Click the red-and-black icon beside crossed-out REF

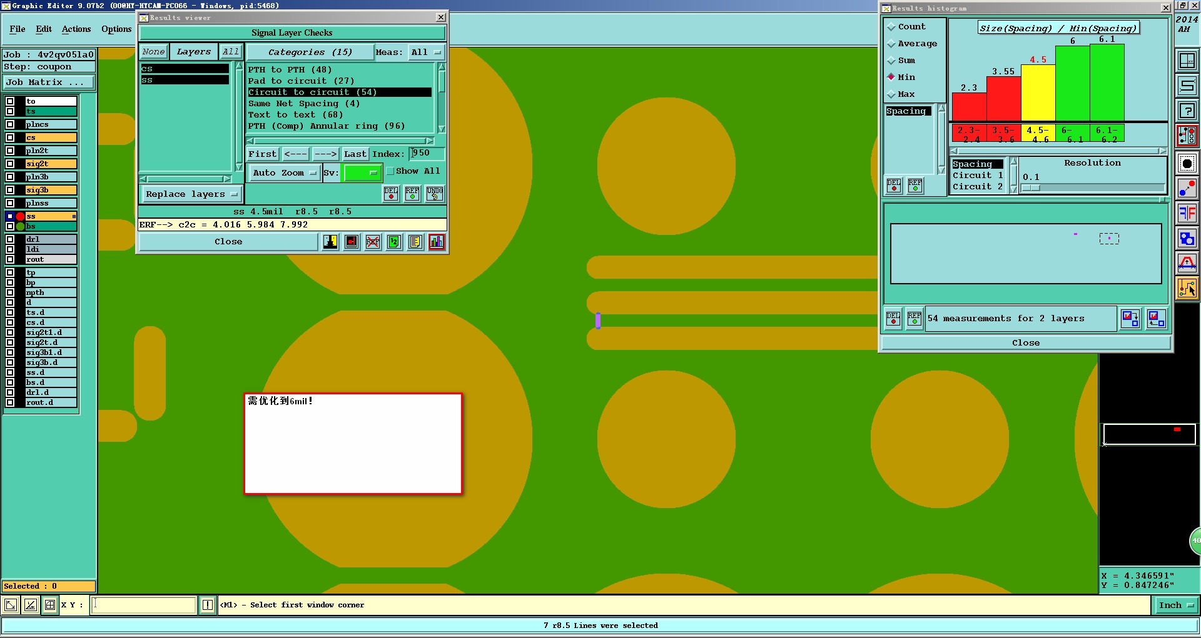pyautogui.click(x=352, y=242)
